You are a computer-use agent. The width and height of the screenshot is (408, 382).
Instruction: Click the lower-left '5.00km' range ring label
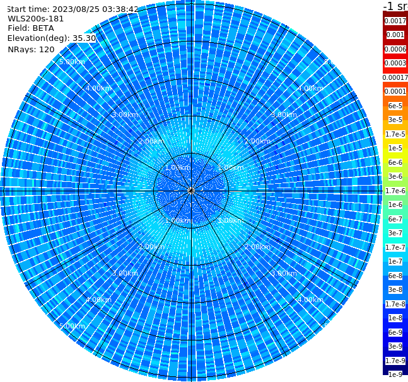point(72,326)
